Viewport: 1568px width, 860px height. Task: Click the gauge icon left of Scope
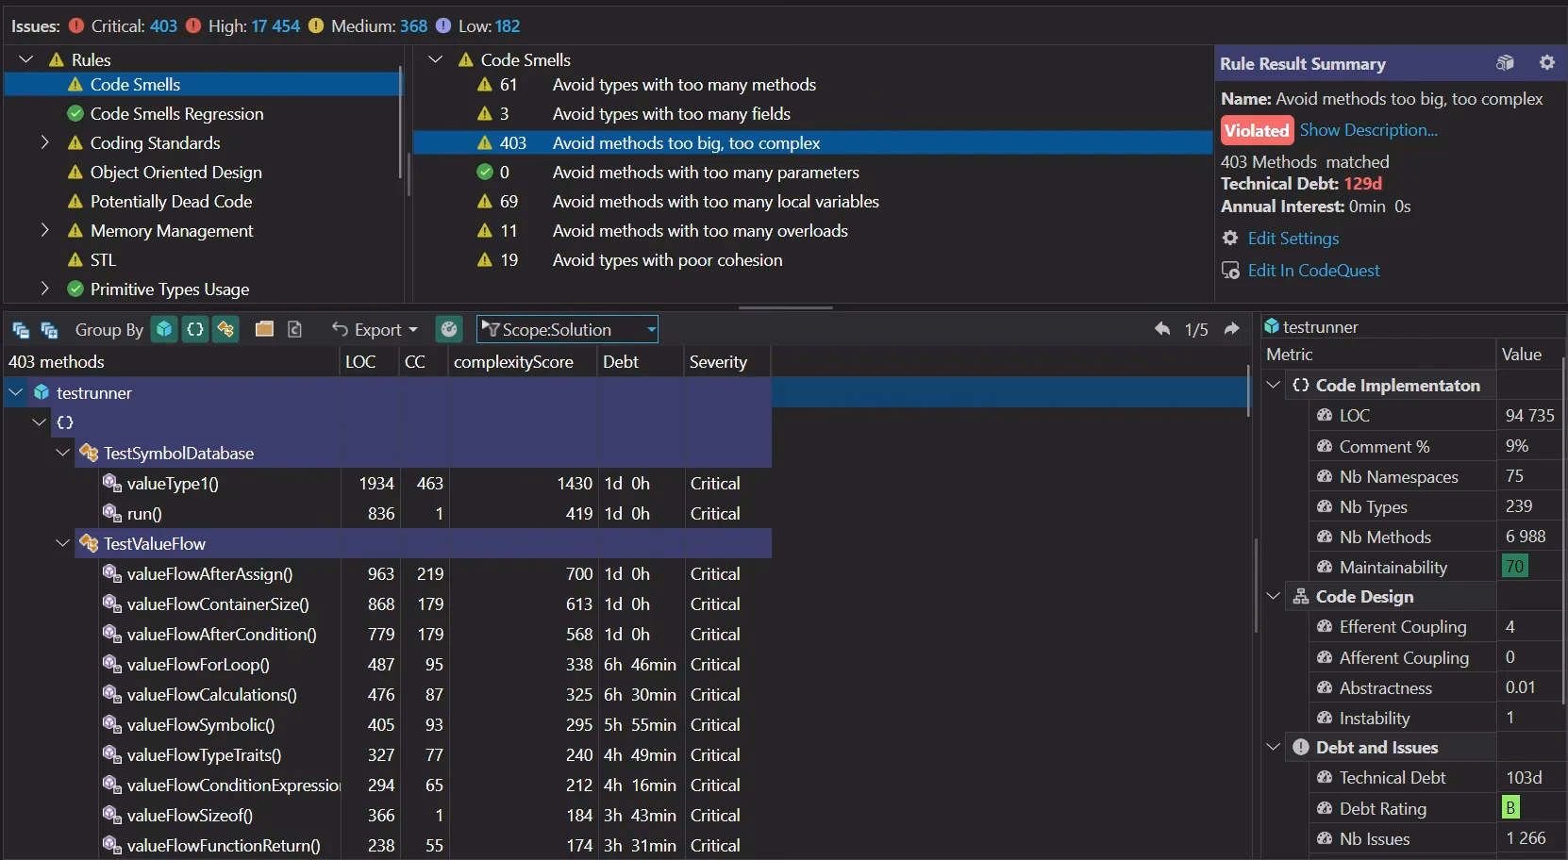click(449, 329)
